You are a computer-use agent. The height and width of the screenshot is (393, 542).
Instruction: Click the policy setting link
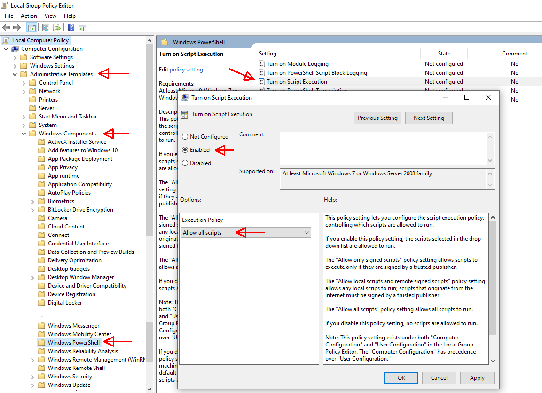(187, 70)
